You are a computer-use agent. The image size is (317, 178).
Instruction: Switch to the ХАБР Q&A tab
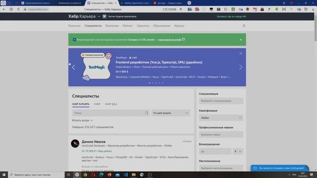pyautogui.click(x=111, y=104)
